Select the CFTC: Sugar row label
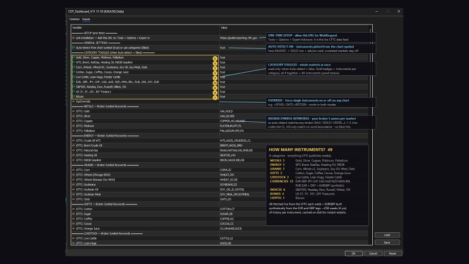The width and height of the screenshot is (469, 264). pos(83,214)
